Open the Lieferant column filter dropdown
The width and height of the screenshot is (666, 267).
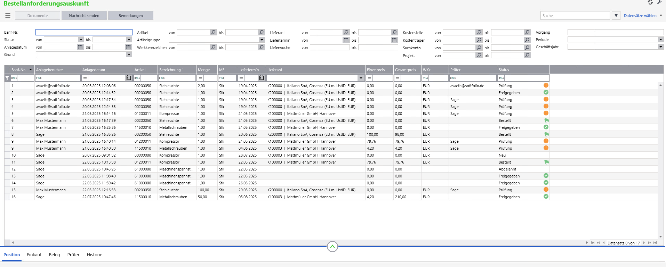tap(361, 78)
